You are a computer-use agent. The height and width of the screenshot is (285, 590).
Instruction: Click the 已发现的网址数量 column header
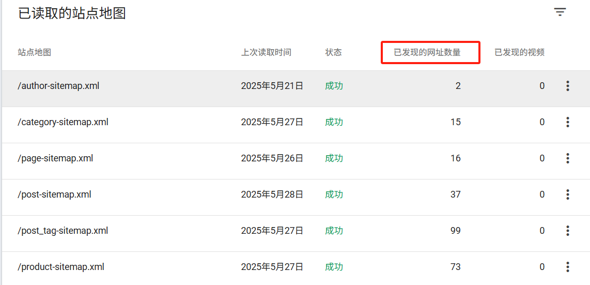(427, 52)
